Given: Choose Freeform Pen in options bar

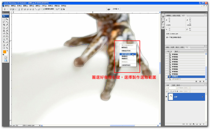Looking at the screenshot, I should tap(22, 9).
